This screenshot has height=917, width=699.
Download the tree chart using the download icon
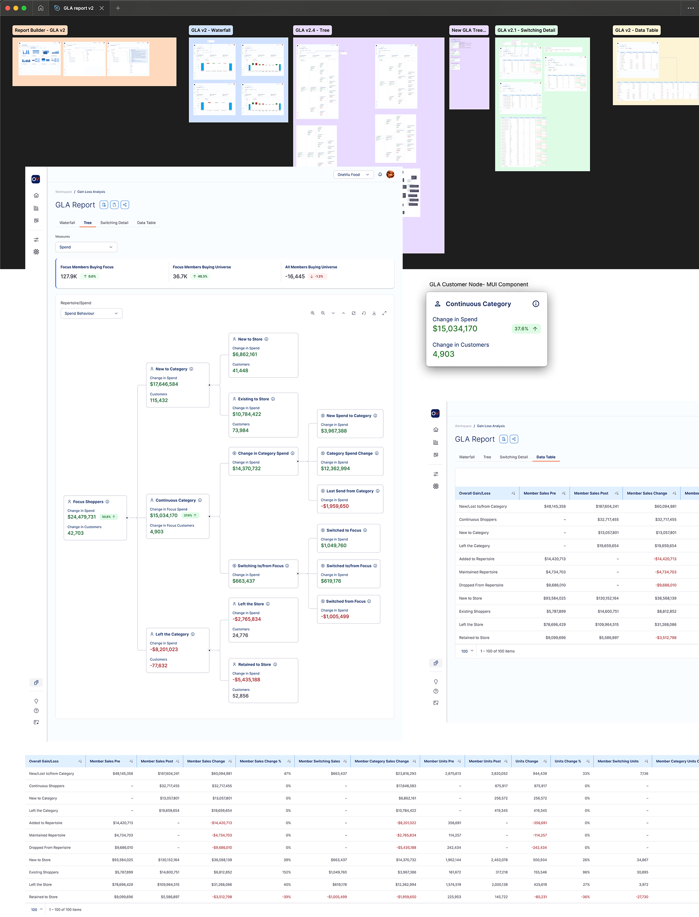[374, 313]
